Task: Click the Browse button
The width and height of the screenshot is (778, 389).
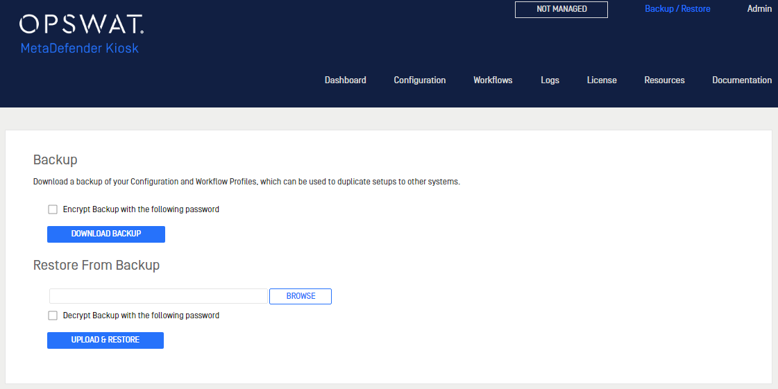Action: [x=301, y=296]
